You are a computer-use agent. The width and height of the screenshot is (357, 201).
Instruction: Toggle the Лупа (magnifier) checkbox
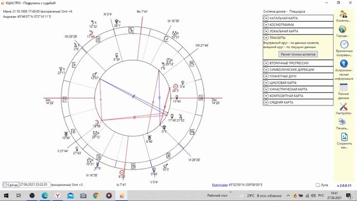click(317, 185)
